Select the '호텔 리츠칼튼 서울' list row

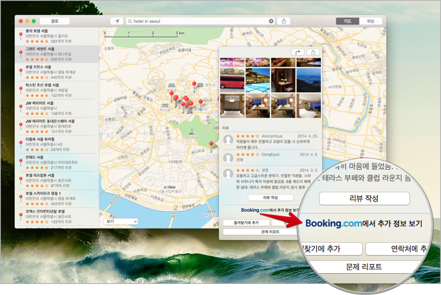pyautogui.click(x=57, y=180)
